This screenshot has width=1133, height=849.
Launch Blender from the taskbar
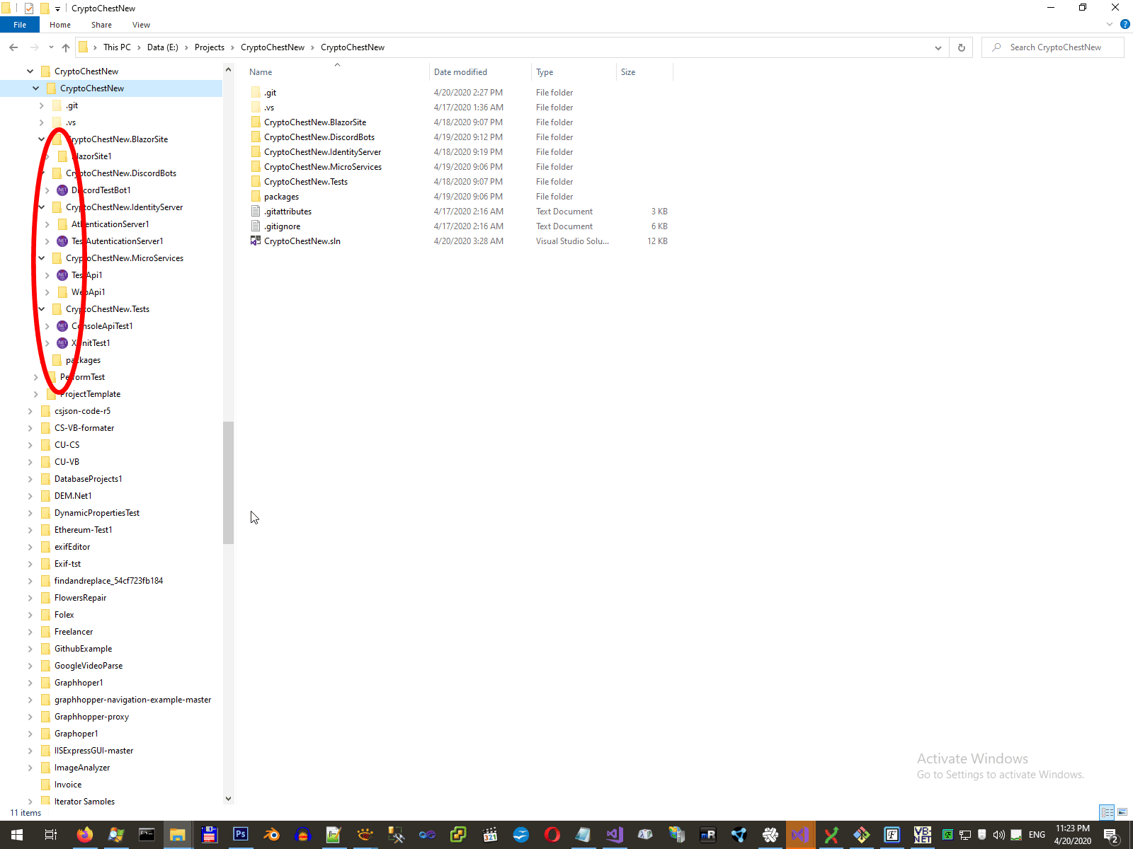[x=271, y=835]
